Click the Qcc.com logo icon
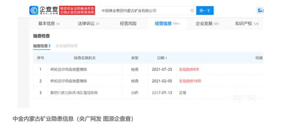287x124 pixels. pos(34,10)
